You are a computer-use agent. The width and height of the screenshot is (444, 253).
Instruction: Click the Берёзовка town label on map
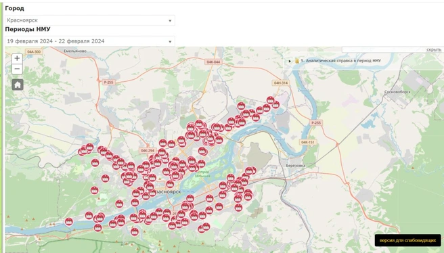[x=295, y=166]
